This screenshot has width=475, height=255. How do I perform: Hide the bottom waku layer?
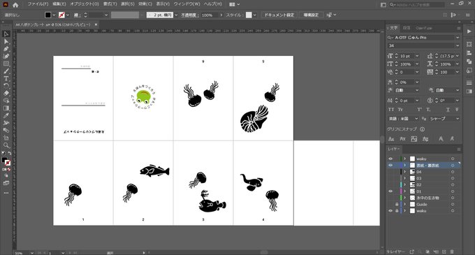390,211
